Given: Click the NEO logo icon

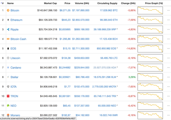Looking at the screenshot, I should coord(8,106).
